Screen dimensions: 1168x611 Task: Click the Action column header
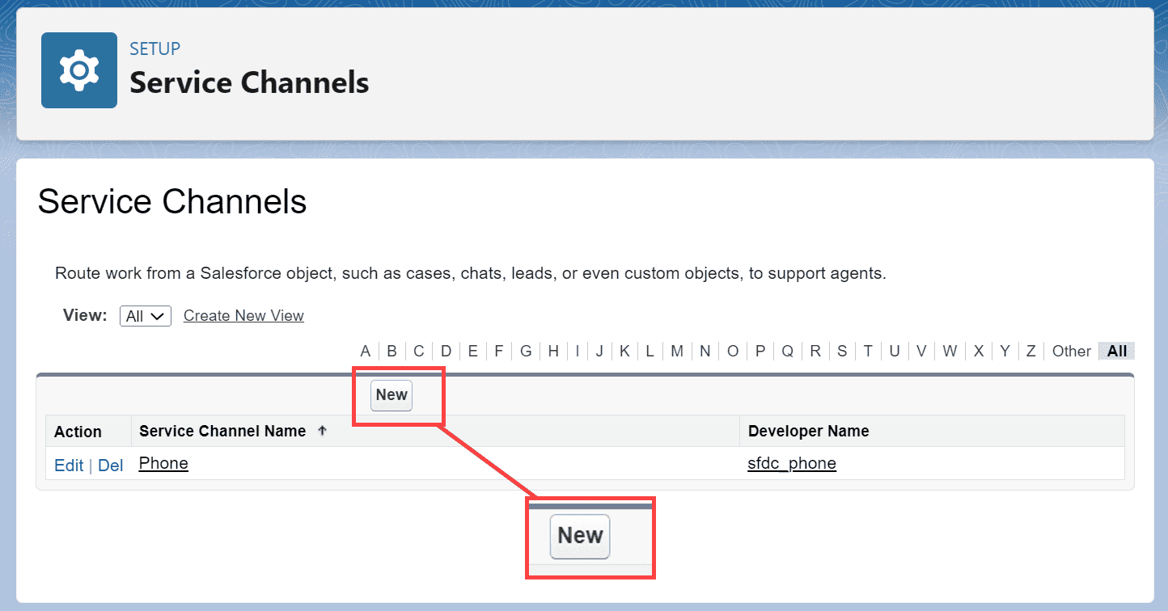[76, 431]
